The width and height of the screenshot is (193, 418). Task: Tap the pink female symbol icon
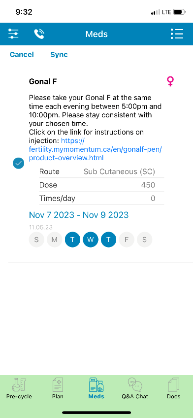170,81
